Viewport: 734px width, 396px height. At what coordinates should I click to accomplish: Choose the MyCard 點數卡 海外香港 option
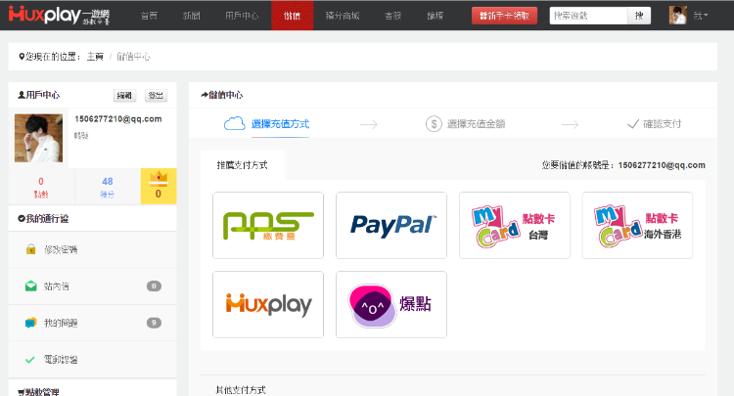point(637,225)
